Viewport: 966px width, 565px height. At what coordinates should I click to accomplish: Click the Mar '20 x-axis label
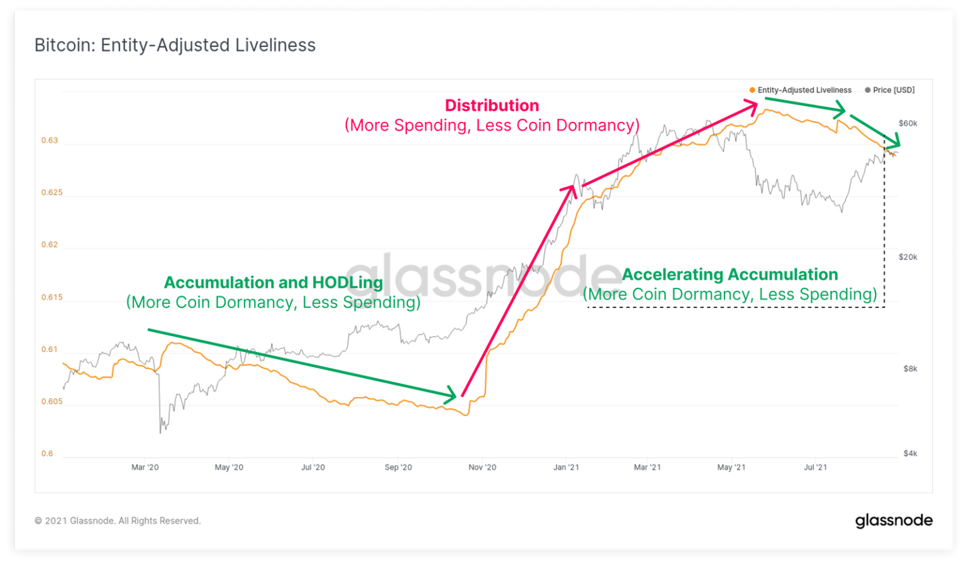tap(145, 467)
